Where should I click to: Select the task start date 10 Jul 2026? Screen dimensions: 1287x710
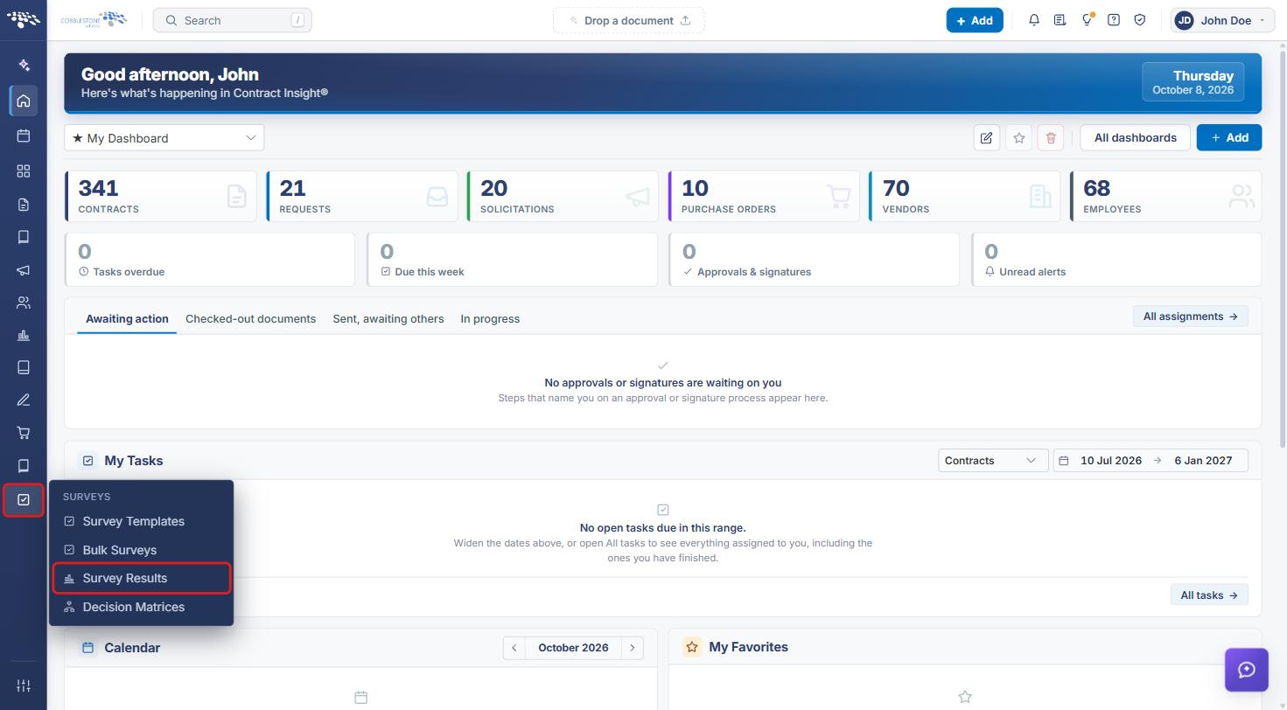(x=1110, y=461)
